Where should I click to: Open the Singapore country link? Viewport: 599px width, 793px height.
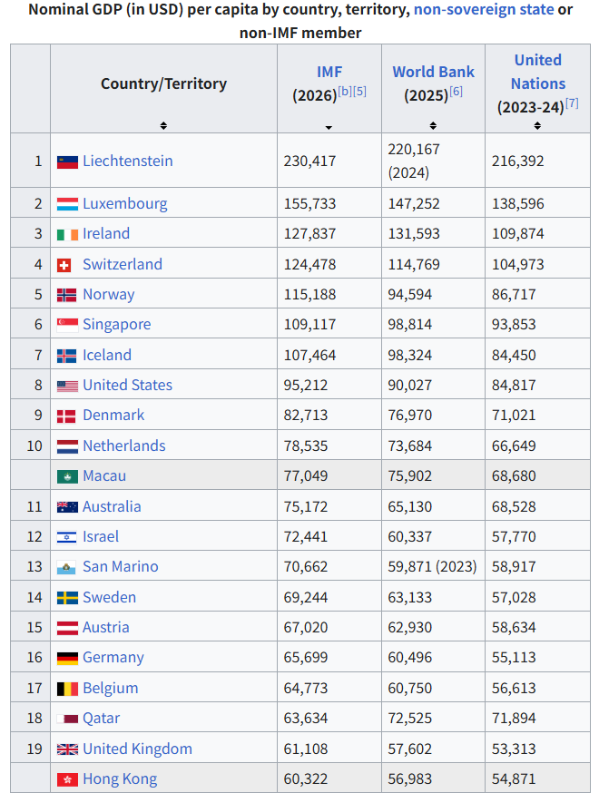[117, 324]
